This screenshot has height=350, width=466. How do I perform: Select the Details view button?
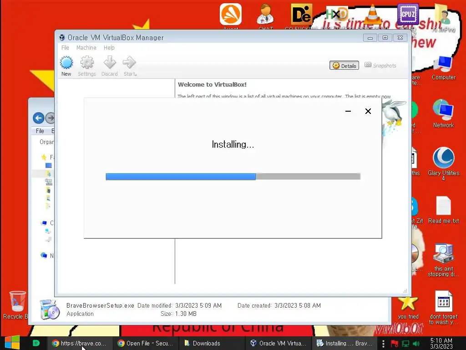pos(344,66)
